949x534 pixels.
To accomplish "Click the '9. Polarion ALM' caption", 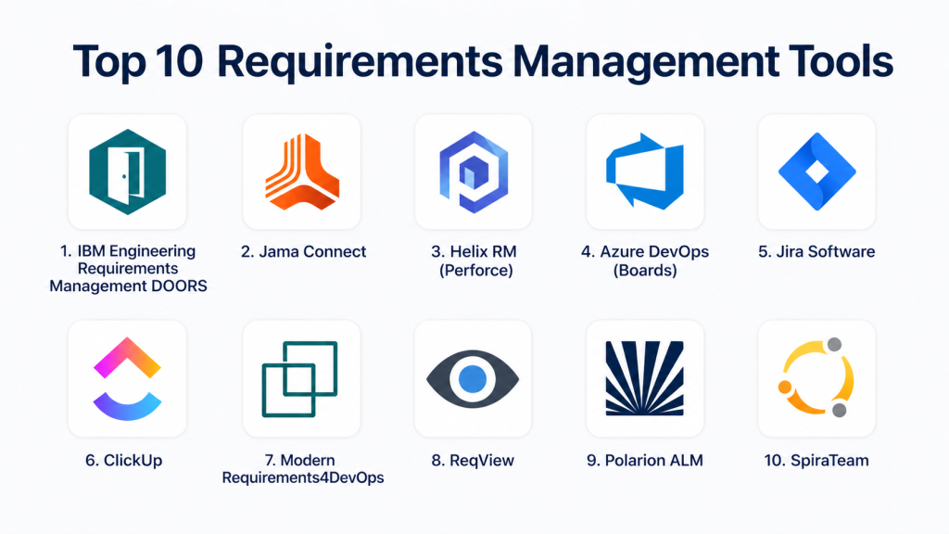I will pos(646,460).
